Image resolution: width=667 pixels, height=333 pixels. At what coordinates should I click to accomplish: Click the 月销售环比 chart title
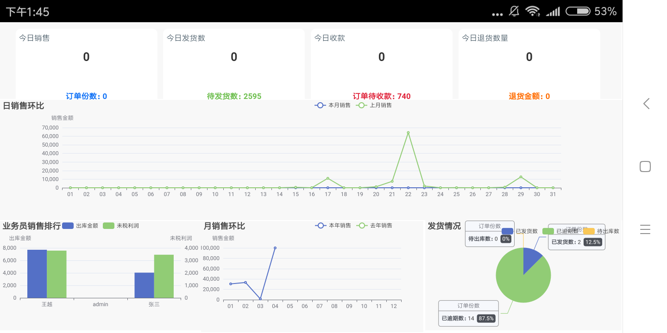click(x=224, y=226)
